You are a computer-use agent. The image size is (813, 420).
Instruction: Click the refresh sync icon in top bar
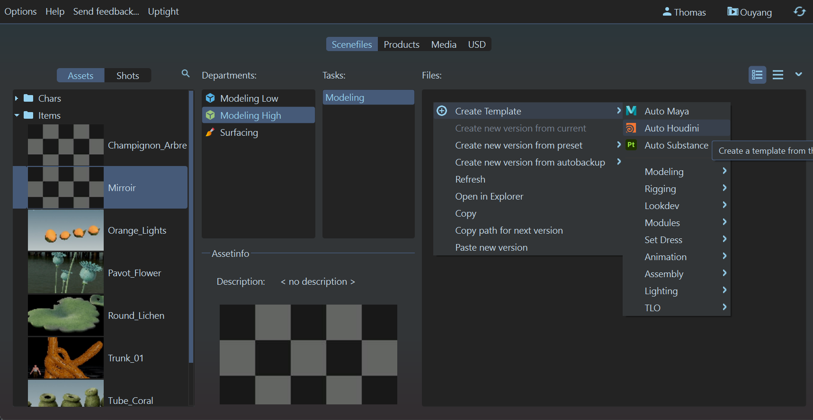tap(799, 12)
